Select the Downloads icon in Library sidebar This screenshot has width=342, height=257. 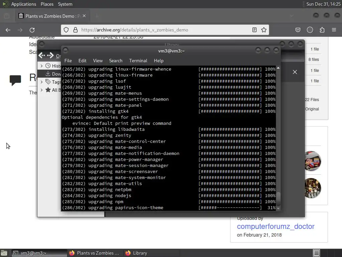coord(48,74)
